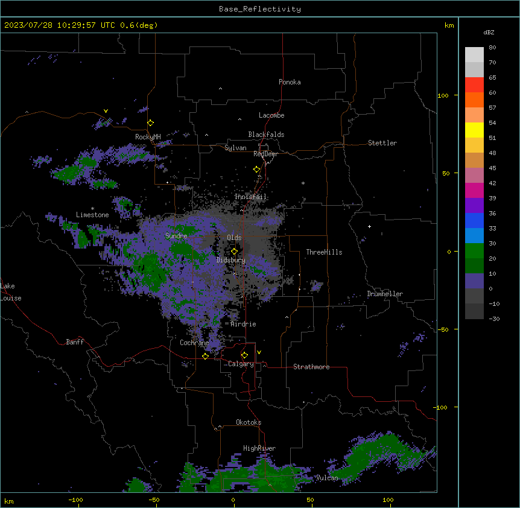Click the Strathmore label

311,367
